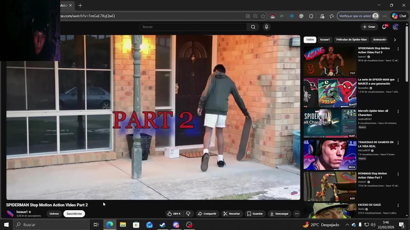The height and width of the screenshot is (230, 410).
Task: Click the video player to pause
Action: pyautogui.click(x=153, y=117)
